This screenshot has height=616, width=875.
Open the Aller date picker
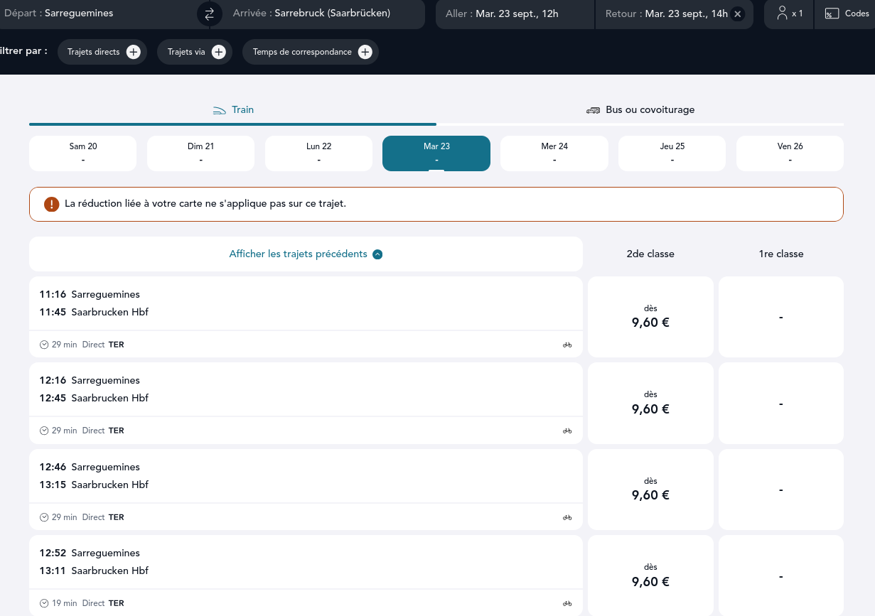[514, 13]
